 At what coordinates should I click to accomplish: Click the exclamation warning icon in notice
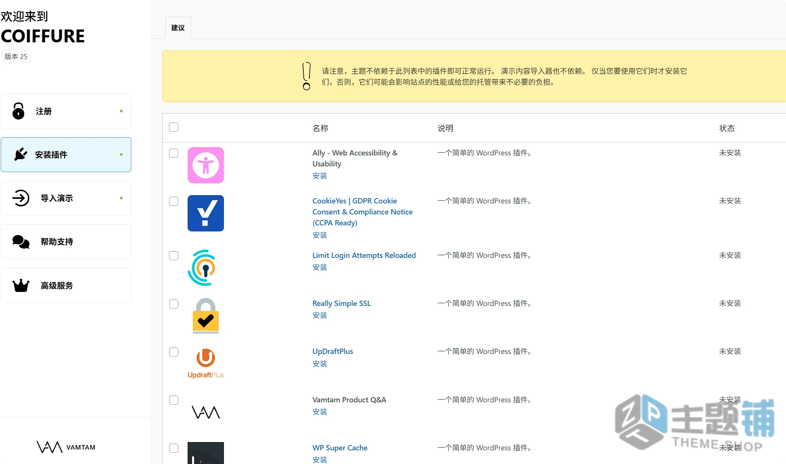pyautogui.click(x=307, y=76)
